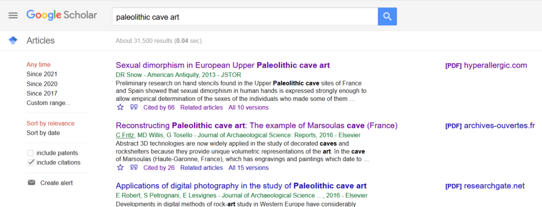The height and width of the screenshot is (207, 542).
Task: Open All 10 versions link
Action: 249,108
